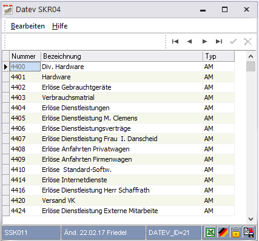Click 'Erlöse Anfahrten Privatwagen' cell
Viewport: 259px width, 241px height.
coord(122,149)
